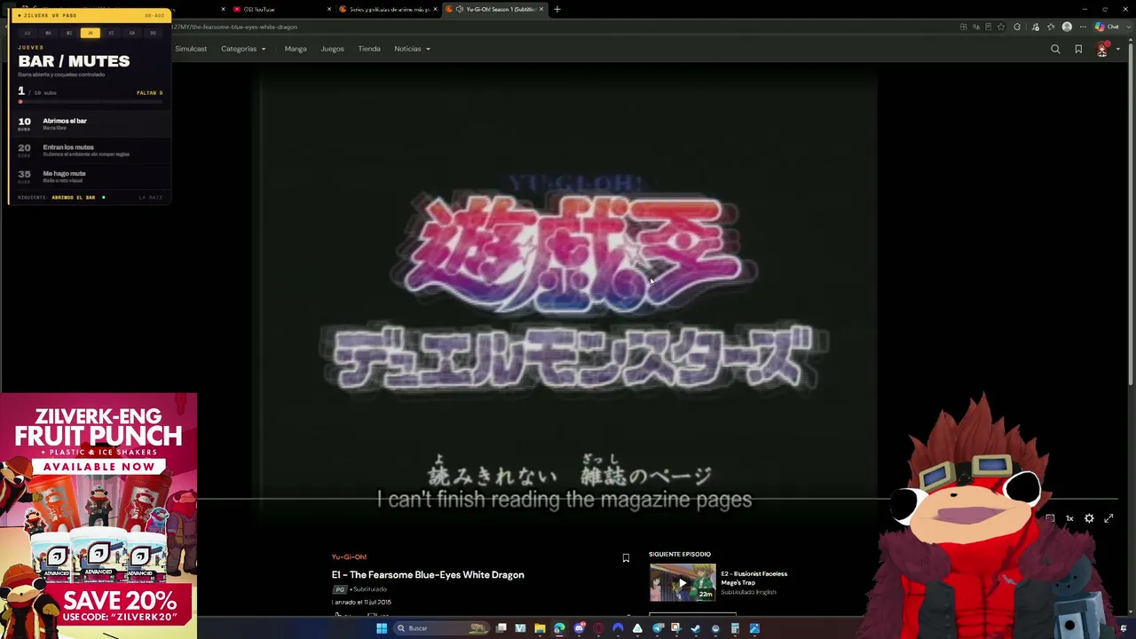This screenshot has height=639, width=1136.
Task: Open video player settings gear
Action: (x=1089, y=518)
